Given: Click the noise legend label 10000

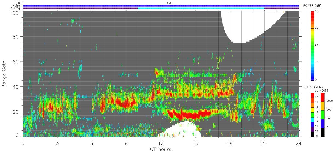Looking at the screenshot, I should point(329,101).
